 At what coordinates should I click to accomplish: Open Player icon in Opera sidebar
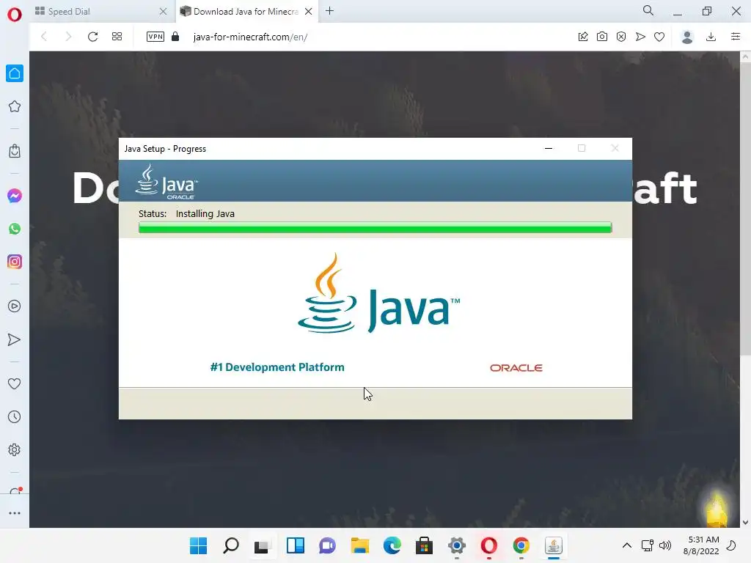(x=15, y=306)
